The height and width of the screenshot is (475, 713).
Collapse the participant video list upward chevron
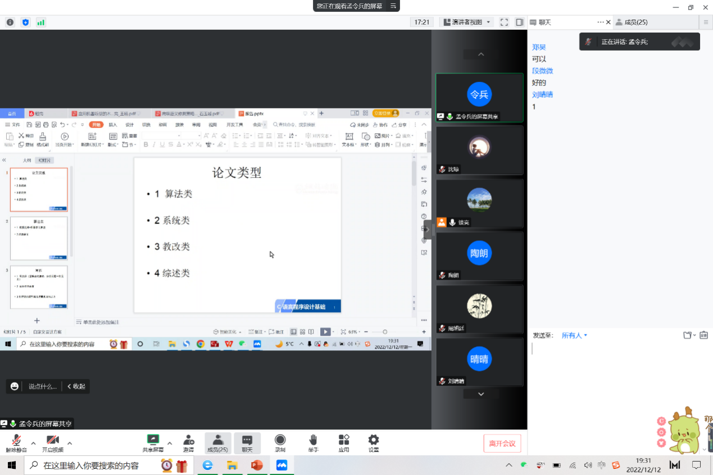coord(480,54)
